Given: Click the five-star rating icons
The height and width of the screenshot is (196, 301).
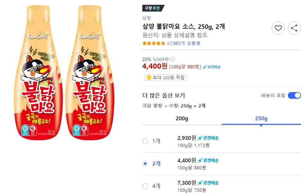Looking at the screenshot, I should (x=154, y=43).
